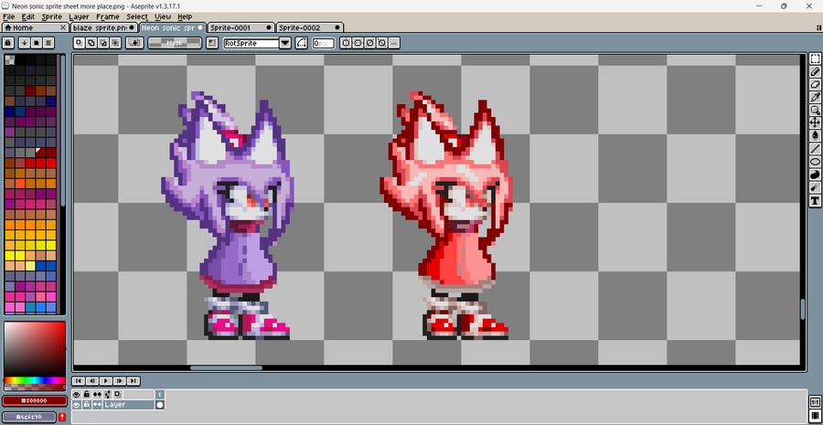The height and width of the screenshot is (425, 823).
Task: Select frame 1 in timeline header
Action: tap(159, 394)
